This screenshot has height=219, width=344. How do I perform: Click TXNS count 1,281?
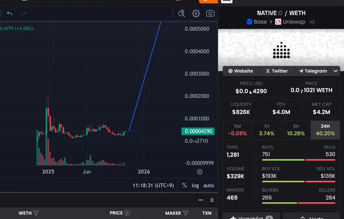[233, 155]
